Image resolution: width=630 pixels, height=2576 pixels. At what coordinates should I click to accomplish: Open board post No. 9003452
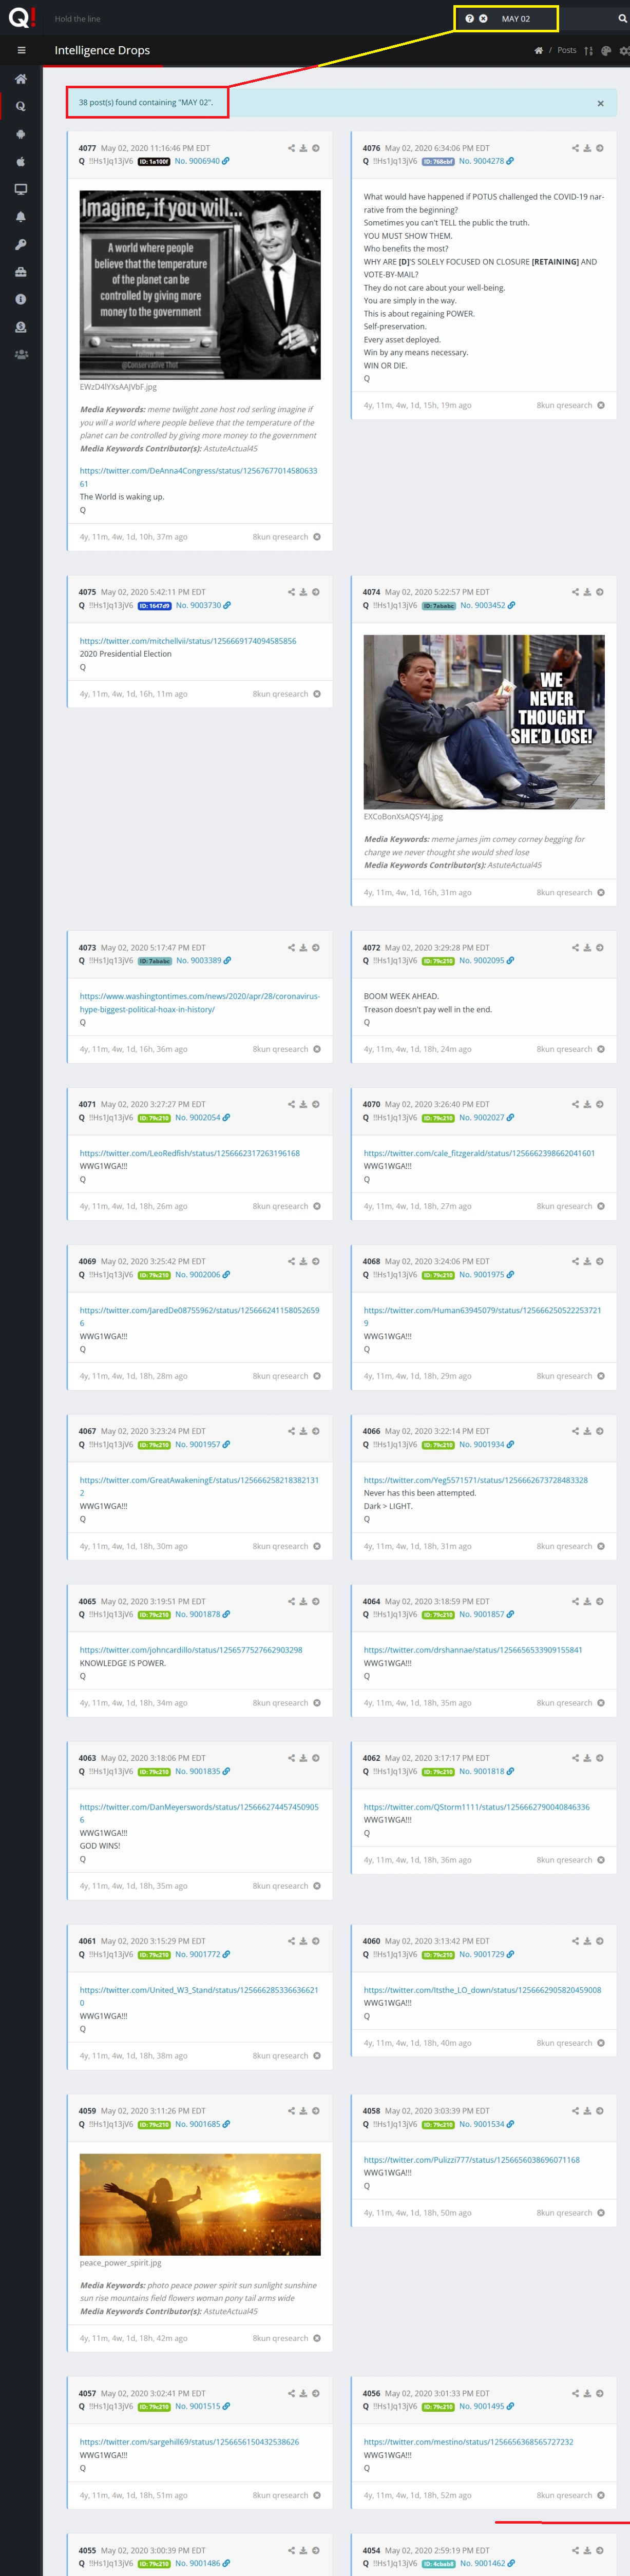click(486, 605)
